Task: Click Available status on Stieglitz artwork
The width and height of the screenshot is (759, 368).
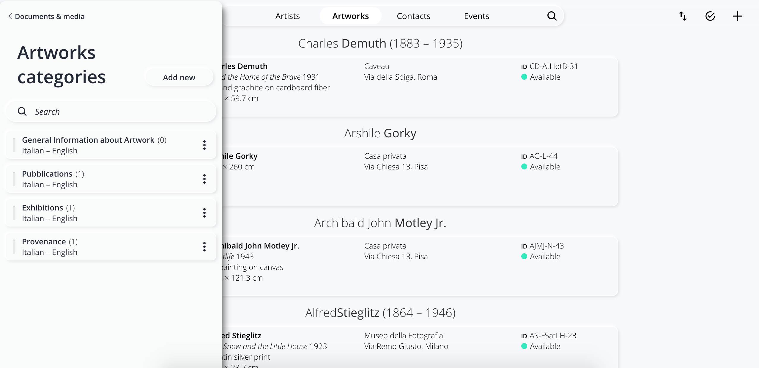Action: tap(541, 346)
